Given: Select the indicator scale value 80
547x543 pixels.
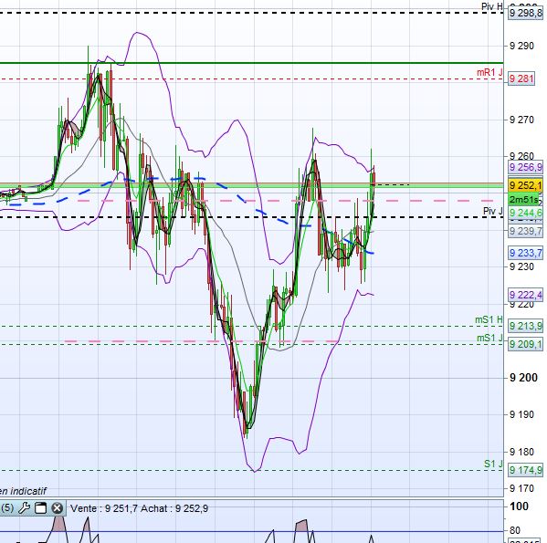Looking at the screenshot, I should click(x=514, y=530).
